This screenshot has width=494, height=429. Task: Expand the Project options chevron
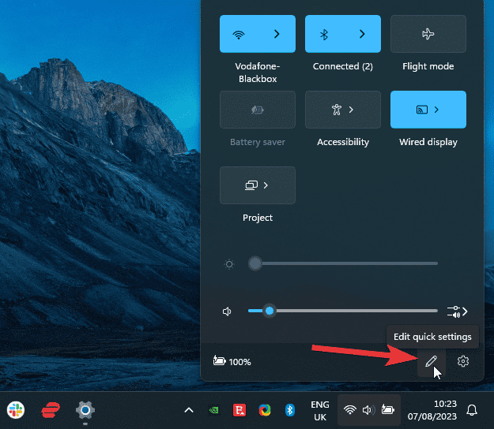click(266, 185)
